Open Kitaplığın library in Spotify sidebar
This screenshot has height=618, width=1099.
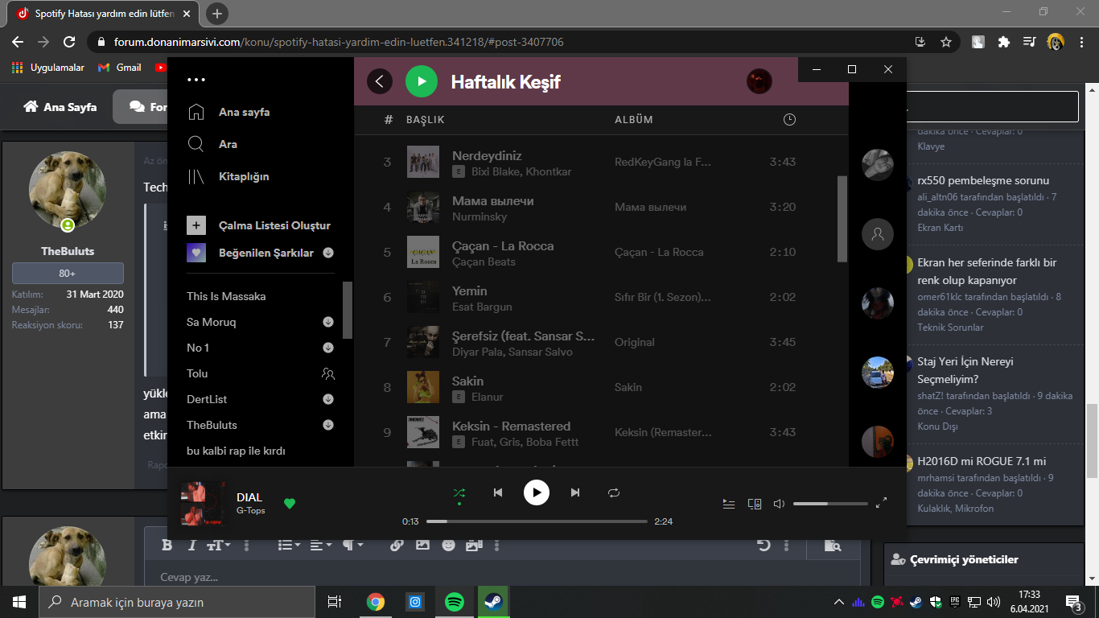click(x=228, y=176)
